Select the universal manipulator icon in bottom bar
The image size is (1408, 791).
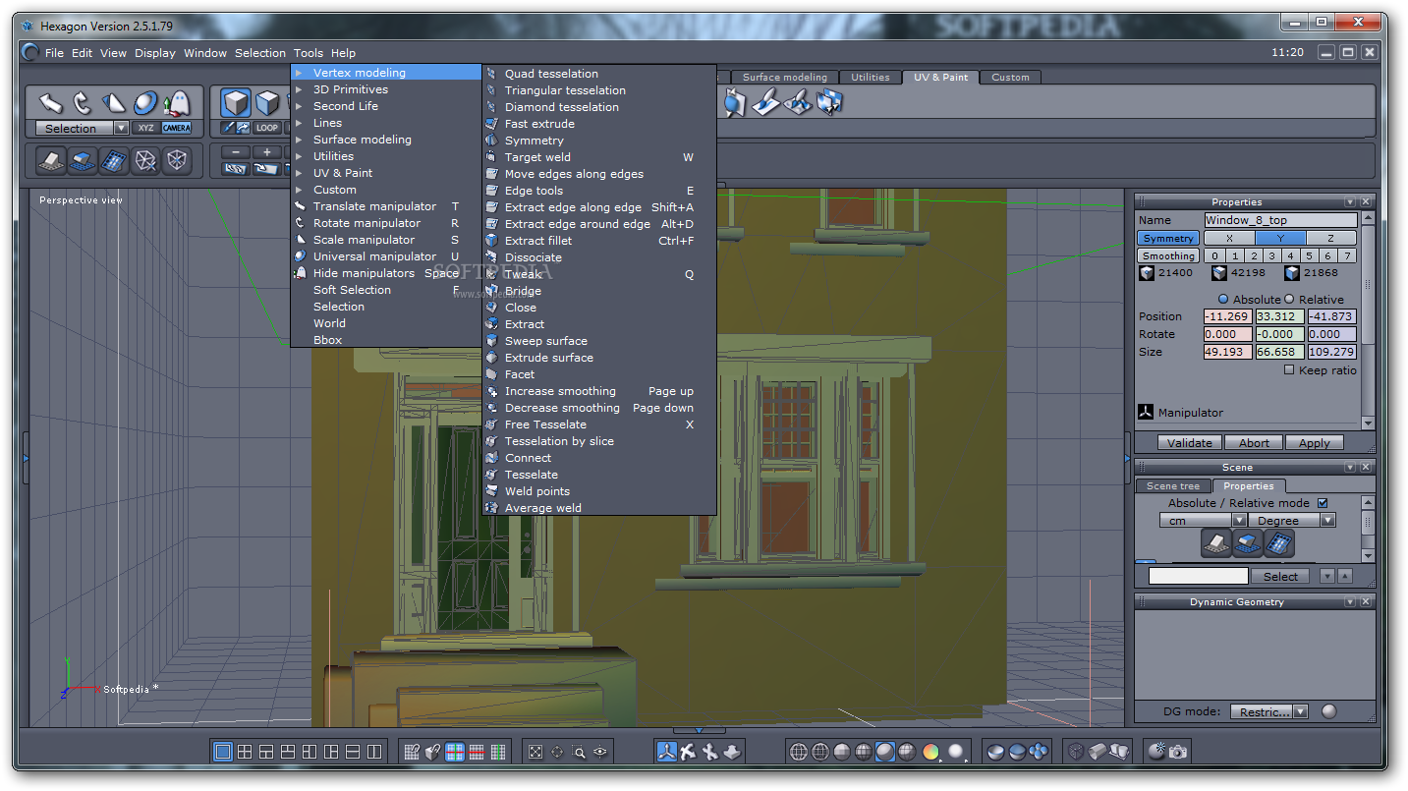point(667,752)
